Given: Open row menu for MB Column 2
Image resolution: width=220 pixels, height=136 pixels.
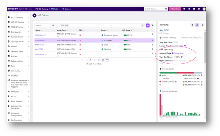Looking at the screenshot, I should tap(152, 40).
